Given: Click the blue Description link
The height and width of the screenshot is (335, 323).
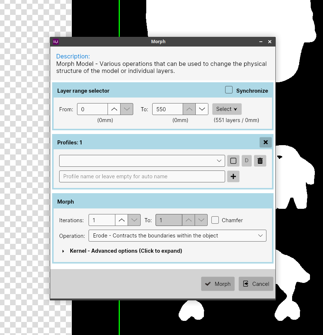Looking at the screenshot, I should coord(73,56).
